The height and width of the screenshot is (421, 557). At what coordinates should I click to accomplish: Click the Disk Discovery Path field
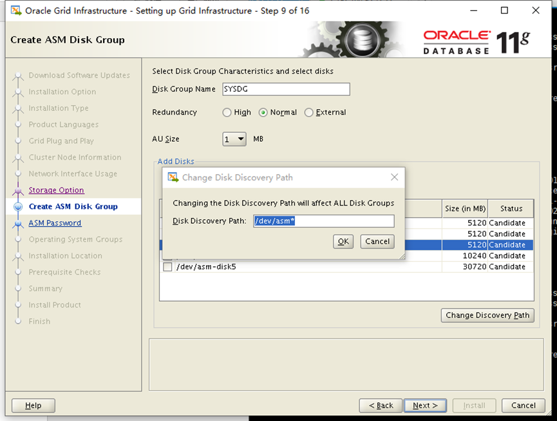[324, 220]
